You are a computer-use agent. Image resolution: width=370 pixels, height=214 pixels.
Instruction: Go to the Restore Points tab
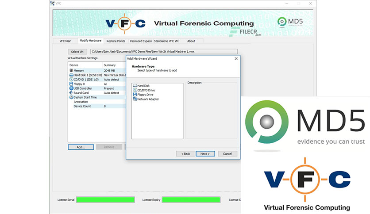116,41
